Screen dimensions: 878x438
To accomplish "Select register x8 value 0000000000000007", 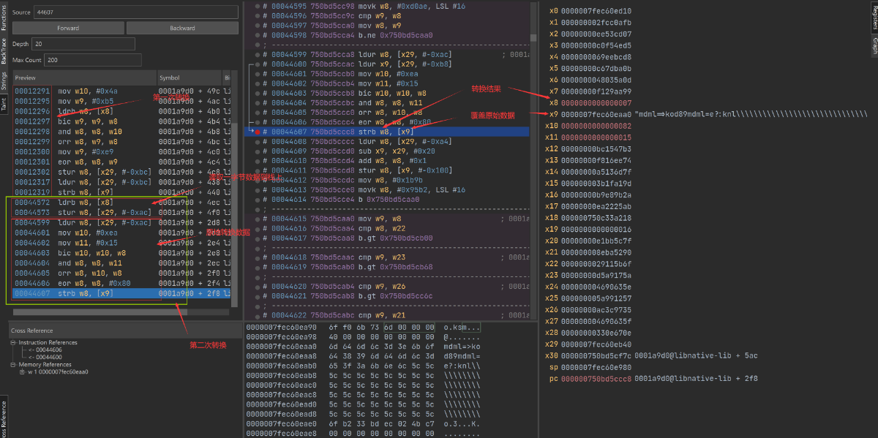I will [596, 103].
